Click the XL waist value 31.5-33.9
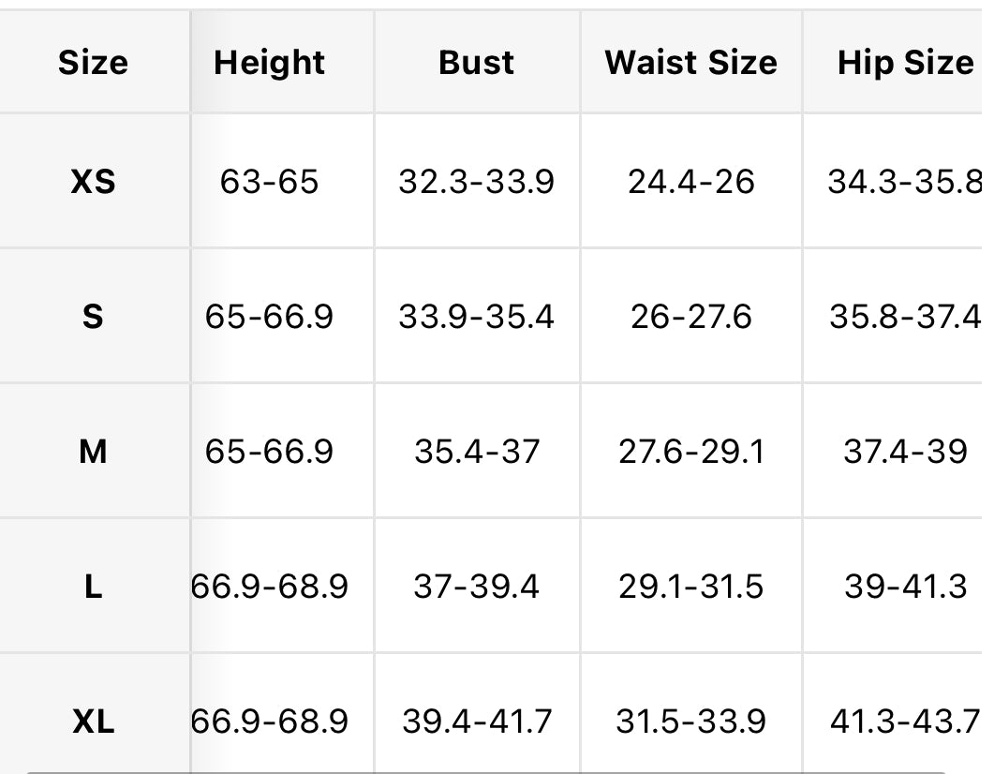The image size is (994, 774). 691,722
